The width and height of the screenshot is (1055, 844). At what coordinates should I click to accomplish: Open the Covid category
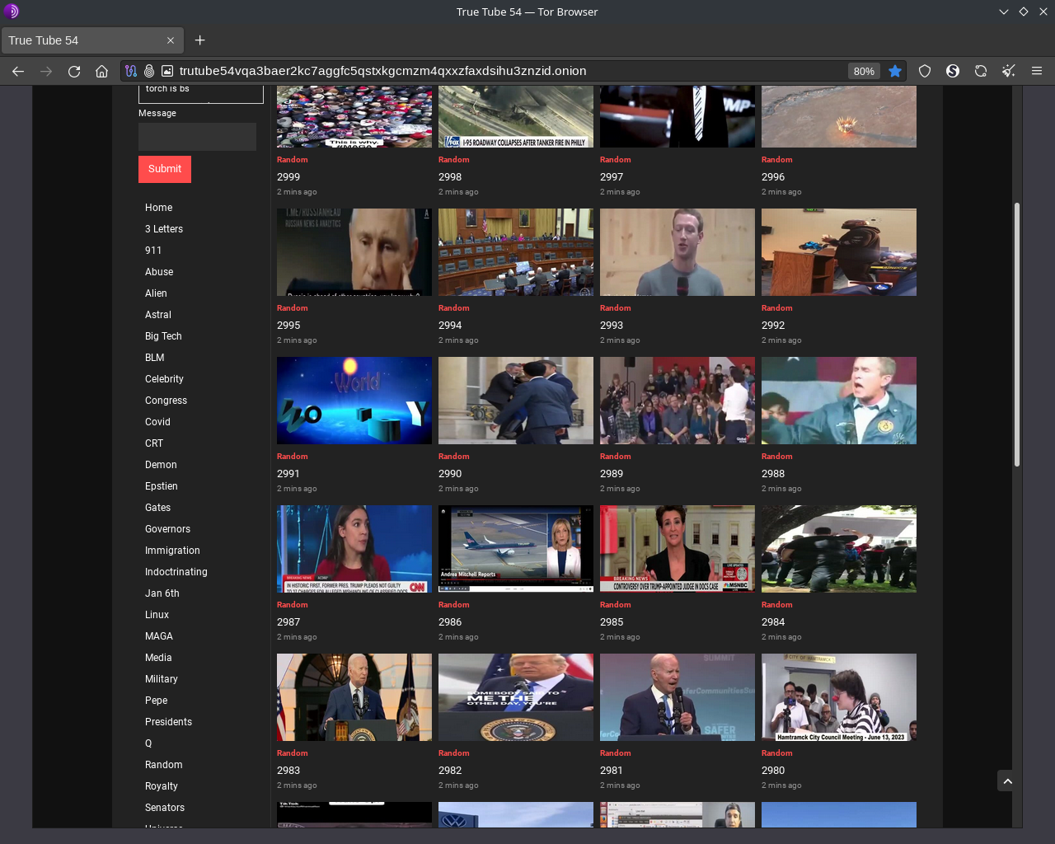(157, 422)
